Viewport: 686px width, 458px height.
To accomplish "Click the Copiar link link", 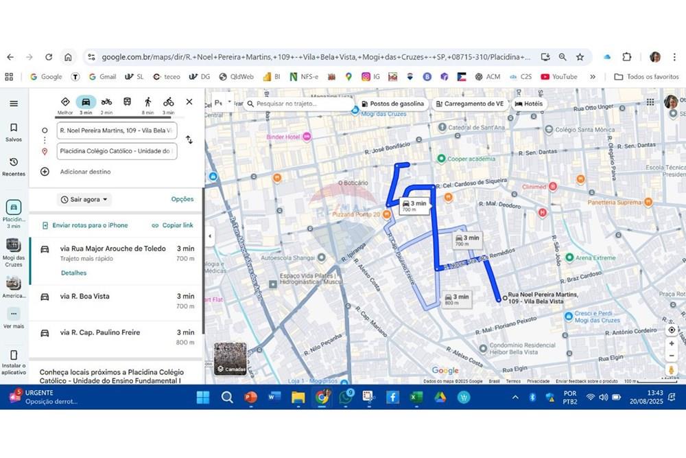I will (173, 225).
